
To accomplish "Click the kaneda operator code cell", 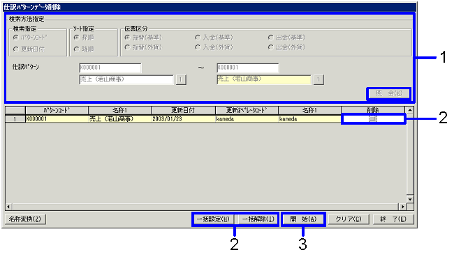I will (247, 119).
